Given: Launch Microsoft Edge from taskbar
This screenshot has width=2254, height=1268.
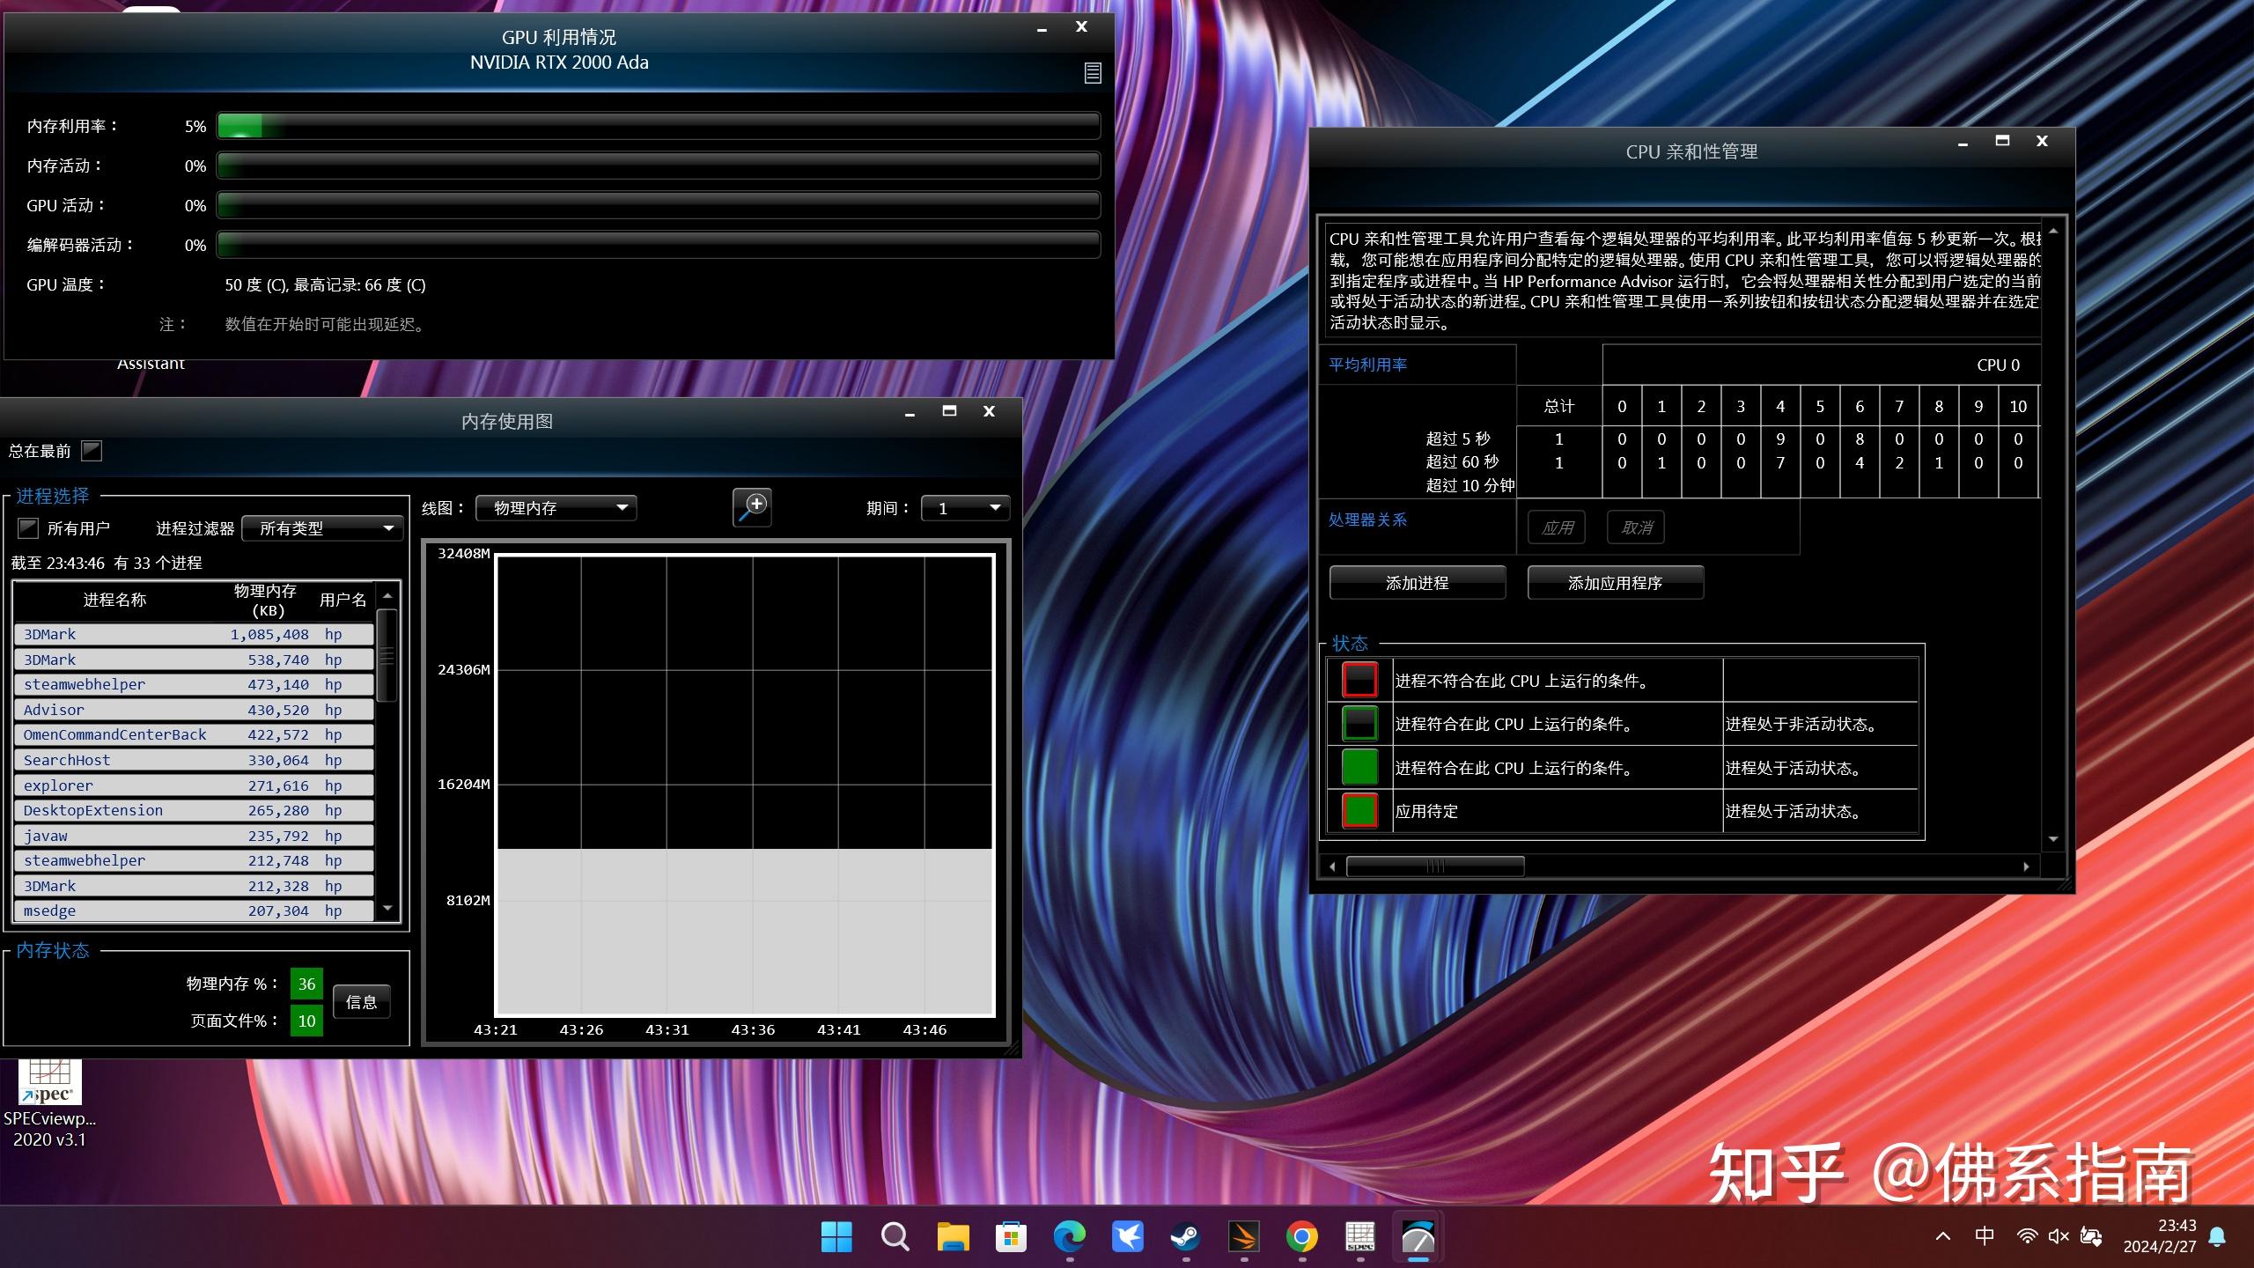Looking at the screenshot, I should [1069, 1236].
